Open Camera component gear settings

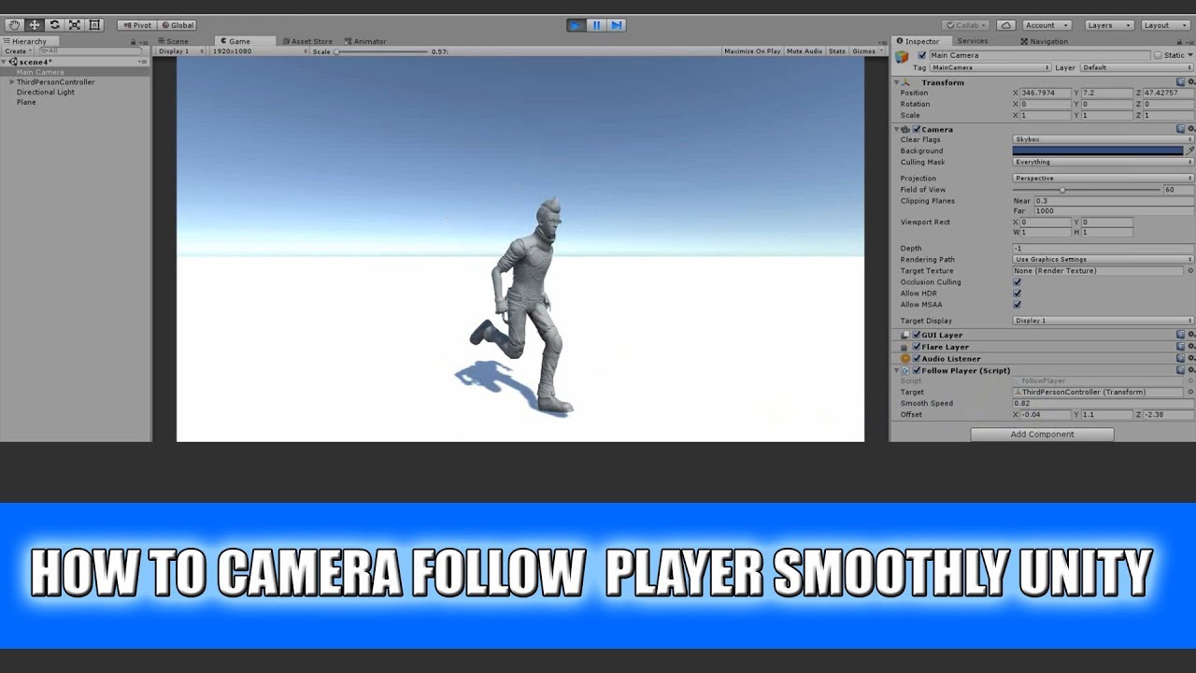[x=1191, y=129]
